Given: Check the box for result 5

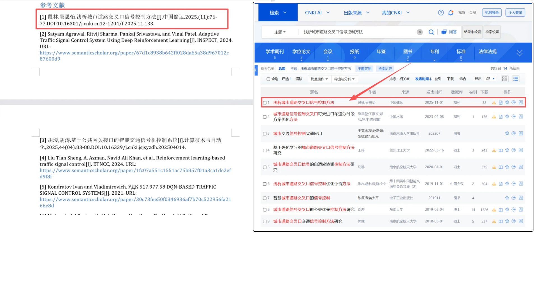Looking at the screenshot, I should 265,167.
